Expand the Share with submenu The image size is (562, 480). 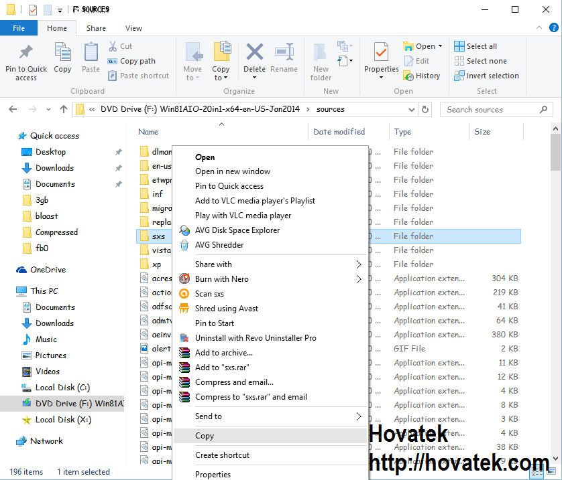[271, 264]
